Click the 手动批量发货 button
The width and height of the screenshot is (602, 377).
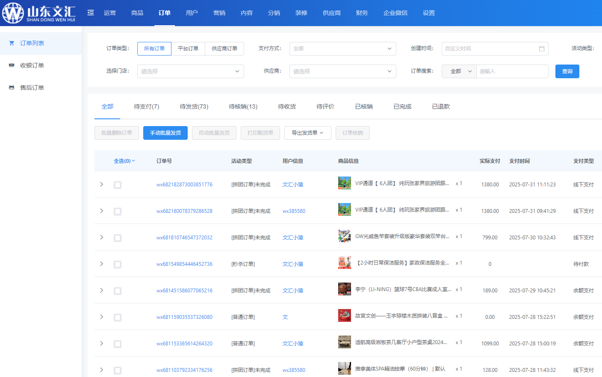pos(165,133)
